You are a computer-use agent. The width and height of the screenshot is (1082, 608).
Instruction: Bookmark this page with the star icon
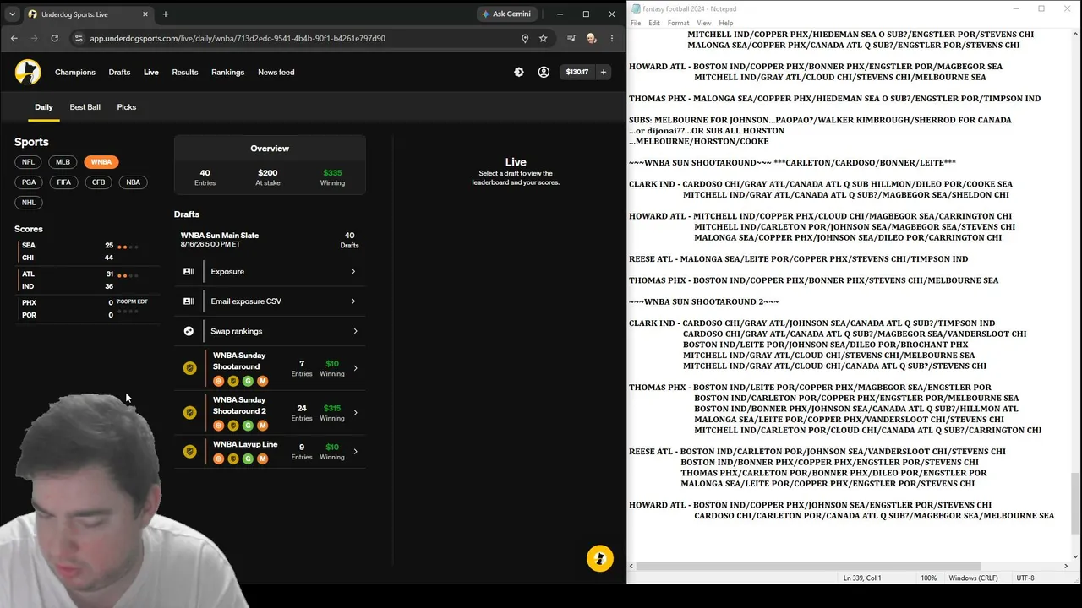544,38
